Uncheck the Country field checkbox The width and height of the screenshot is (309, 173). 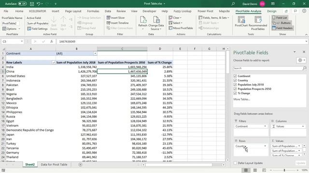[x=235, y=80]
